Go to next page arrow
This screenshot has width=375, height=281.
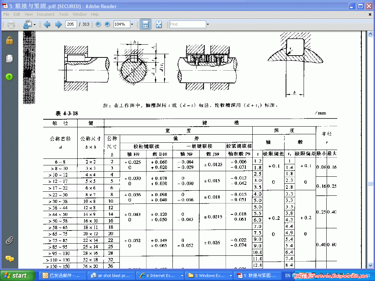(59, 25)
